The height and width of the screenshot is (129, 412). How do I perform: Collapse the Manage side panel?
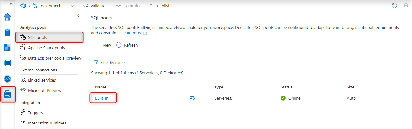(x=79, y=16)
